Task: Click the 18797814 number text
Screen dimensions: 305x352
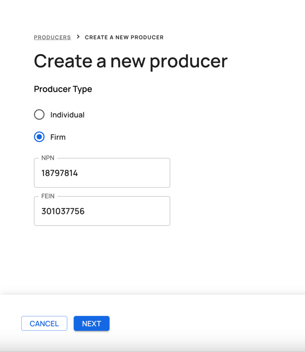Action: pos(59,173)
